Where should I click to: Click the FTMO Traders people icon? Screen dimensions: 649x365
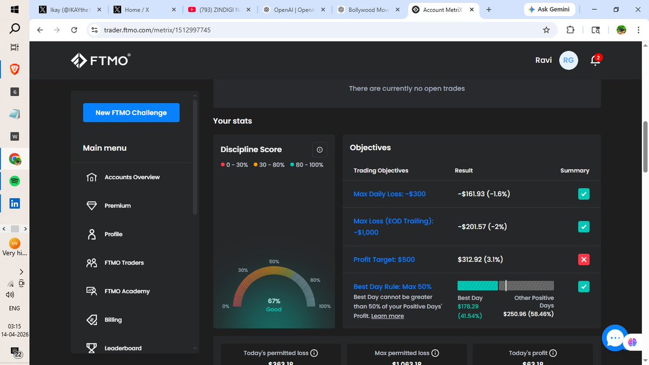tap(91, 263)
